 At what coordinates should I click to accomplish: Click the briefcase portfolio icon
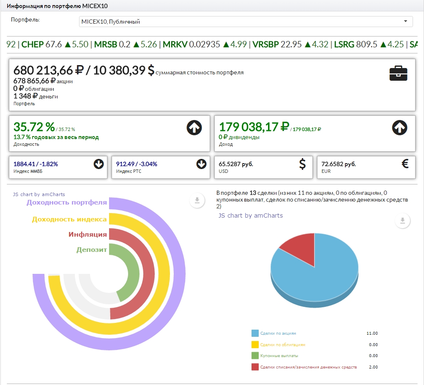[x=398, y=73]
